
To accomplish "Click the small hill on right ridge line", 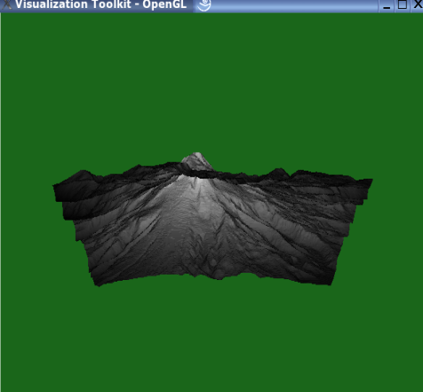I will click(x=277, y=172).
